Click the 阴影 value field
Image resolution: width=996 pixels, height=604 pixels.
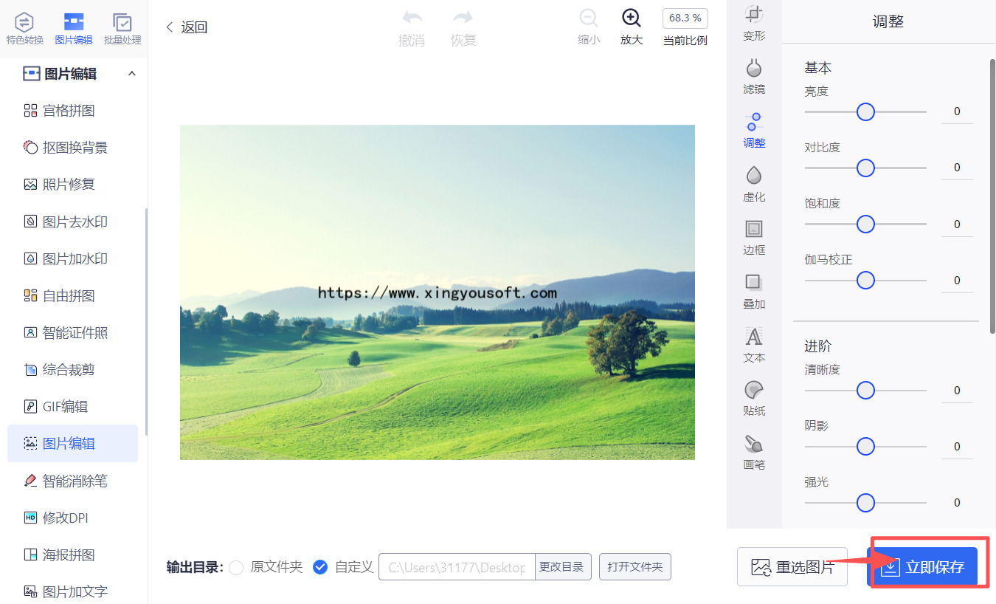click(x=957, y=447)
